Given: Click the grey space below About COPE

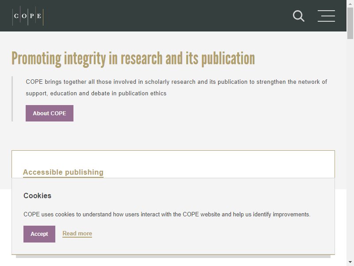Looking at the screenshot, I should coord(173,136).
